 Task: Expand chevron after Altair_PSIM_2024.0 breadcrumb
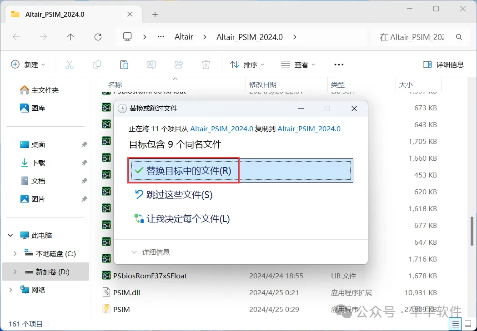(x=295, y=37)
